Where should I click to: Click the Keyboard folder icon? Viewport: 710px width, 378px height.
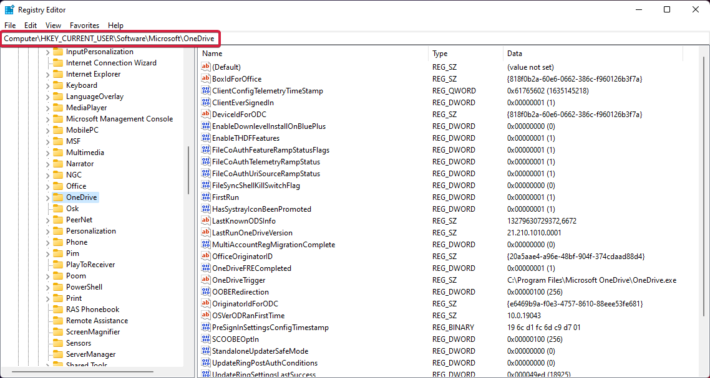click(58, 85)
